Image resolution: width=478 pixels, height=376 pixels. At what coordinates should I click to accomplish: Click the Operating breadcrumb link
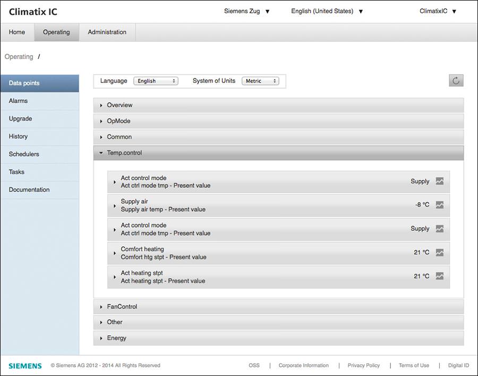19,57
